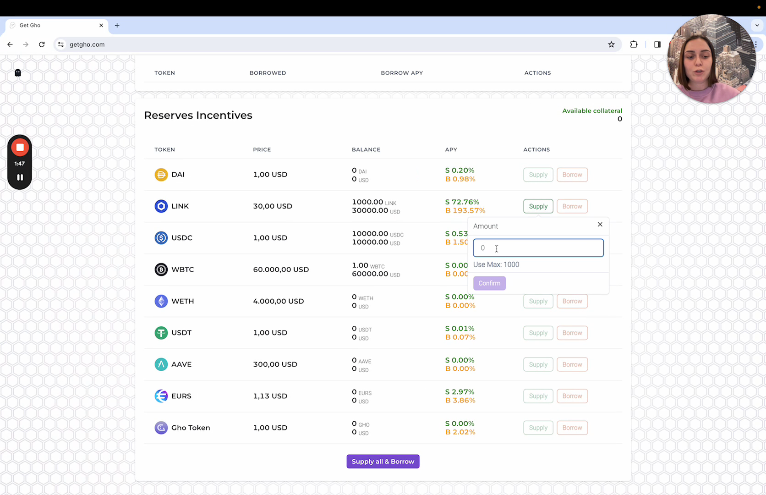This screenshot has height=495, width=766.
Task: Borrow LINK
Action: [572, 206]
